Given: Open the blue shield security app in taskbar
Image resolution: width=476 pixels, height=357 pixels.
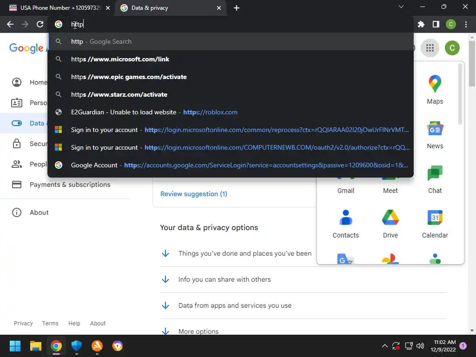Looking at the screenshot, I should pos(77,346).
